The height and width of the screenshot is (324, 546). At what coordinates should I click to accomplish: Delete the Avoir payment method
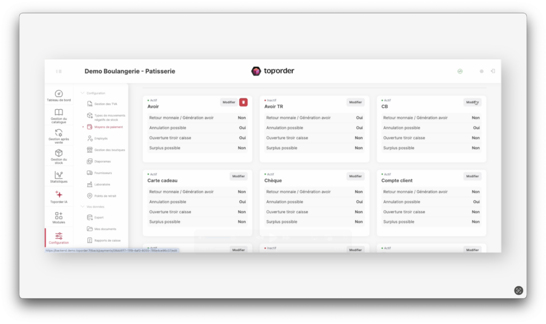tap(243, 102)
